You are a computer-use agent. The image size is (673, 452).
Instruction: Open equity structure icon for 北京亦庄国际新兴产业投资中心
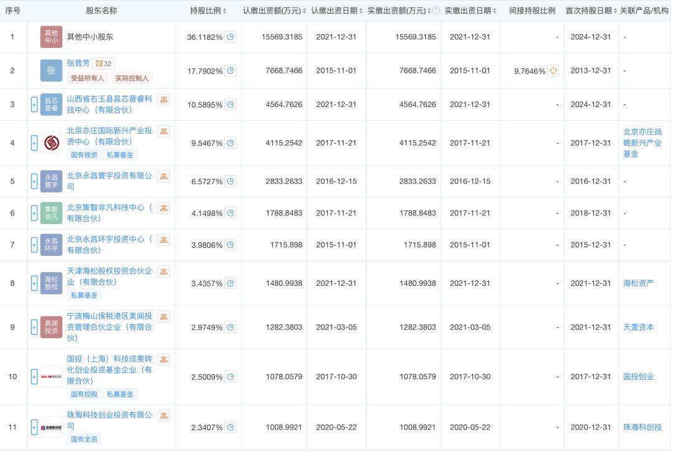click(163, 131)
